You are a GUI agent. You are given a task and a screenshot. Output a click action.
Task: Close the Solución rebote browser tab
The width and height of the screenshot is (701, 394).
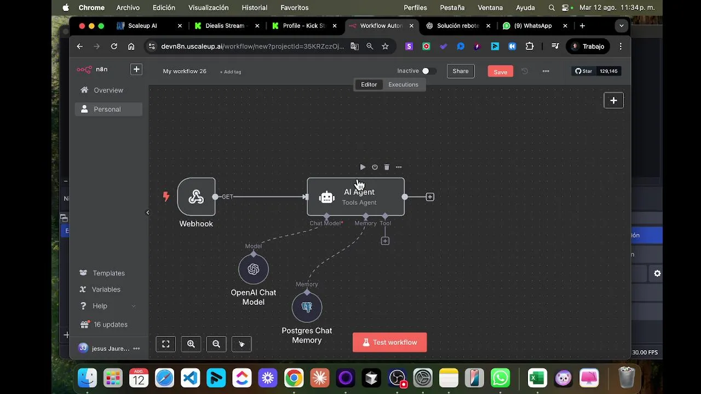(x=488, y=26)
